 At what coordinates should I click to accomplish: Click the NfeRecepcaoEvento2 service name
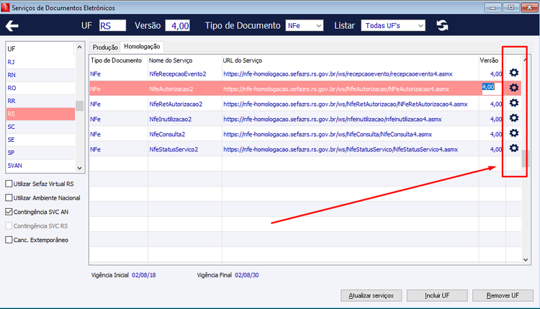pyautogui.click(x=178, y=73)
